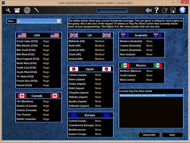Image resolution: width=190 pixels, height=143 pixels.
Task: Open the telephone icon in toolbar
Action: click(x=17, y=10)
